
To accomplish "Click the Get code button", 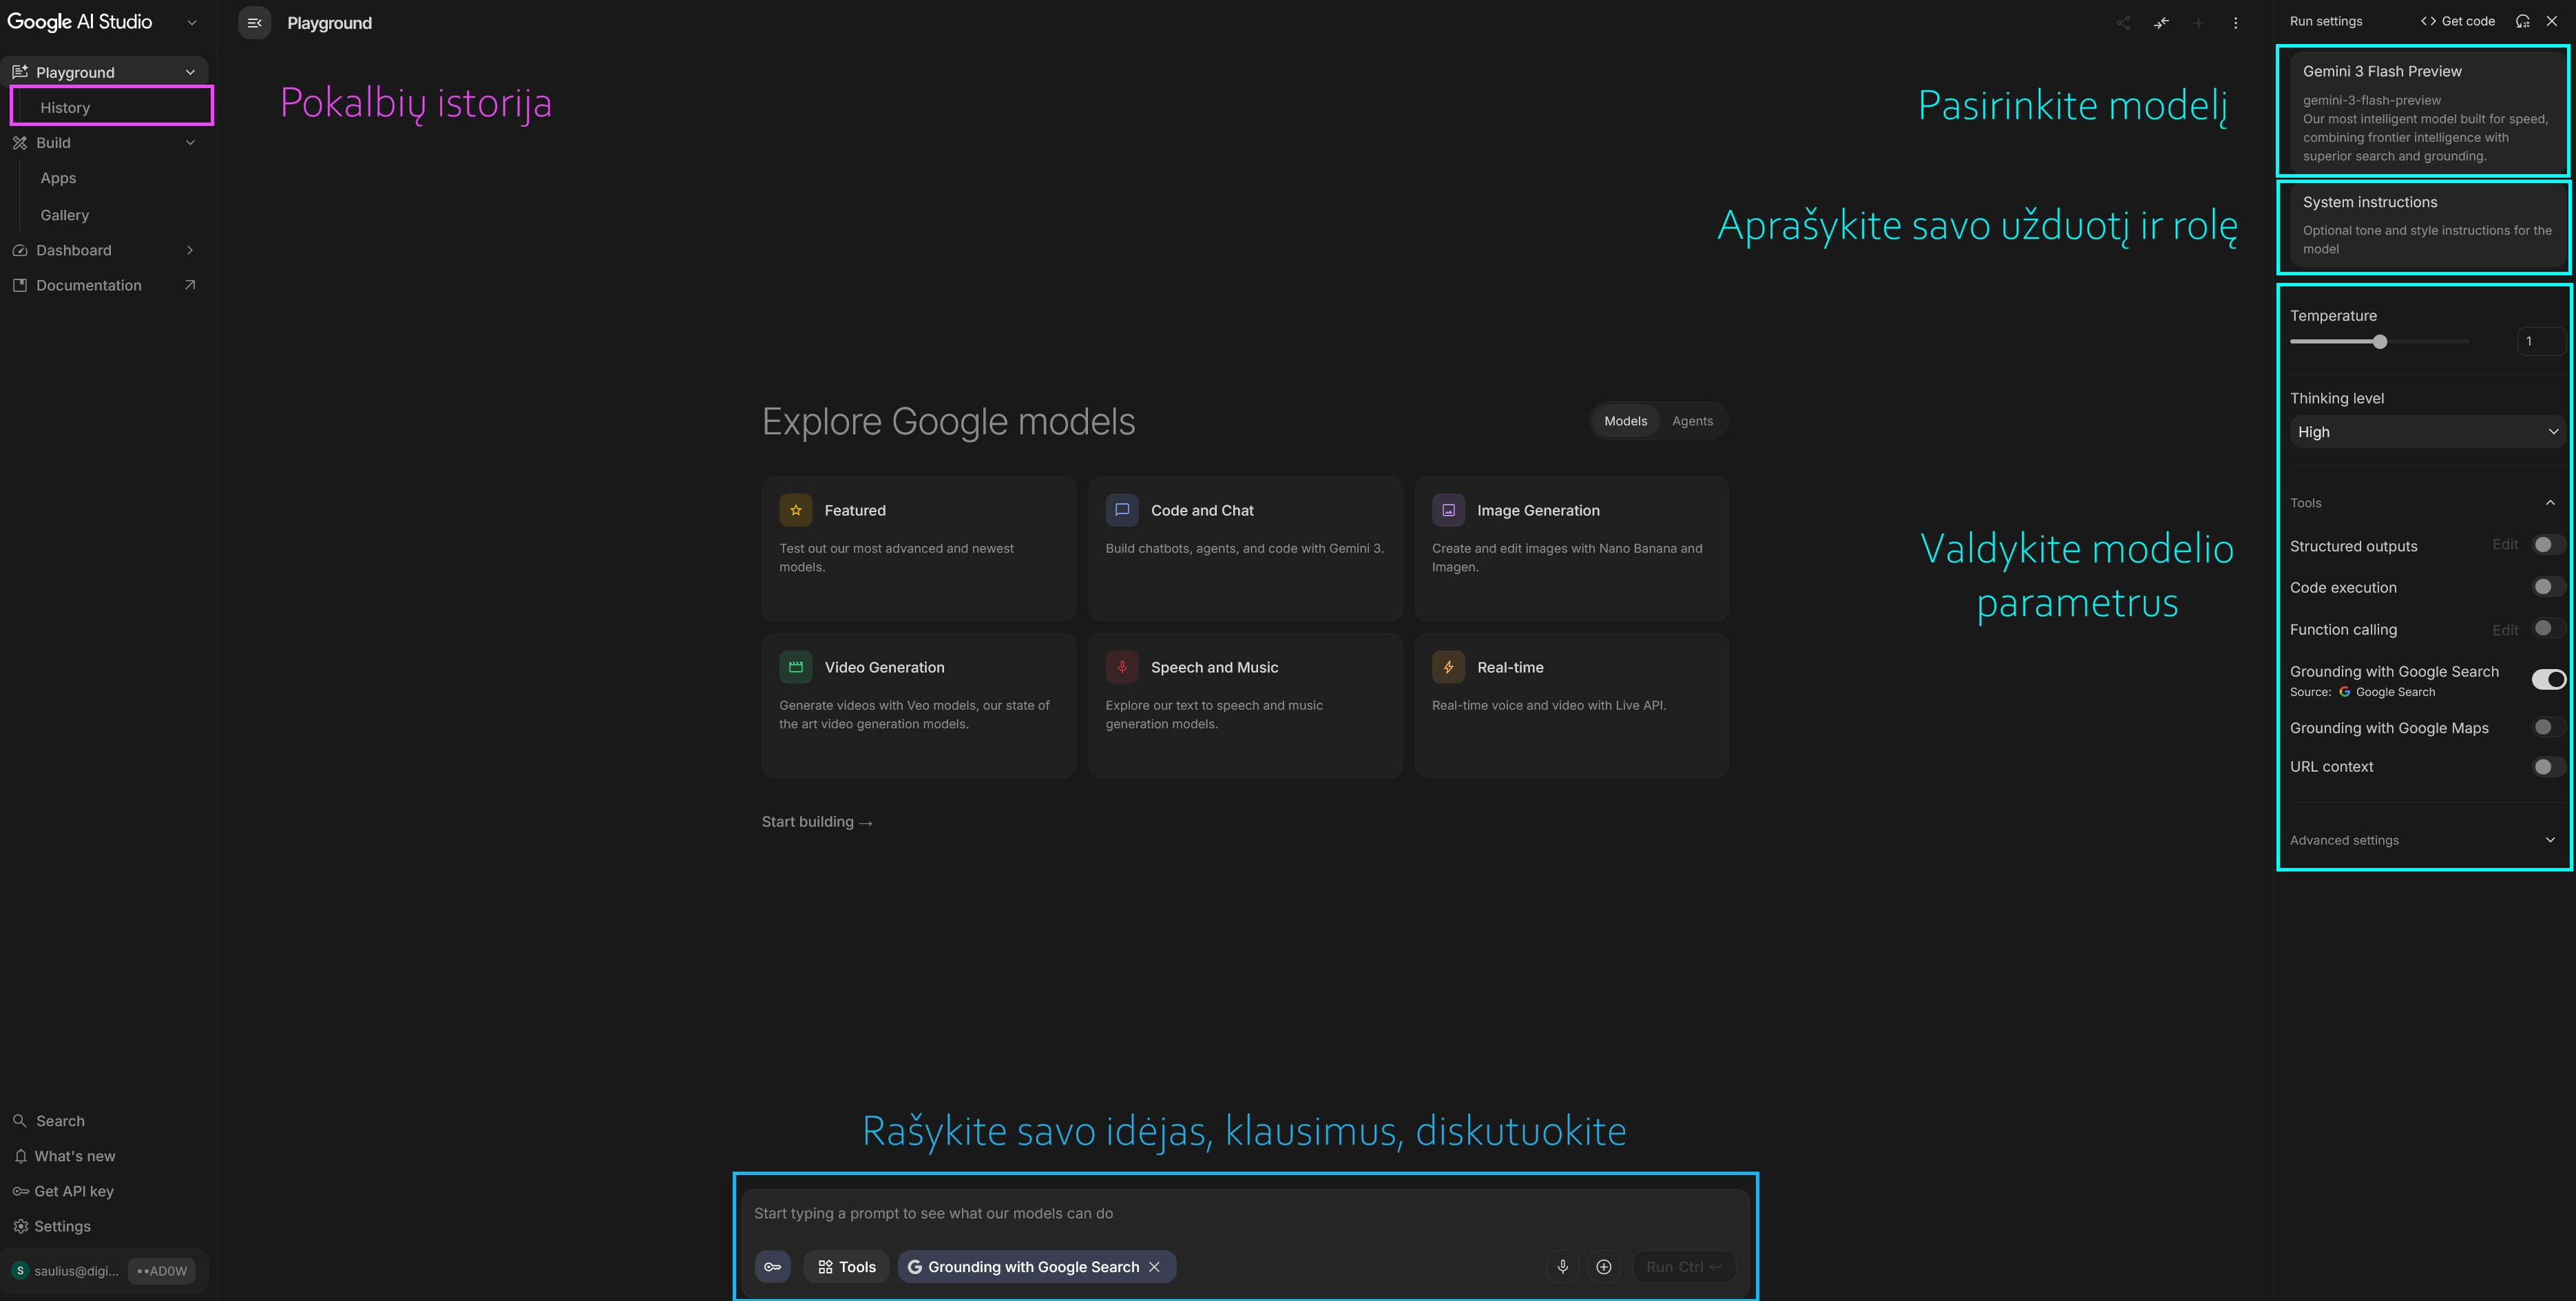I will pos(2457,21).
